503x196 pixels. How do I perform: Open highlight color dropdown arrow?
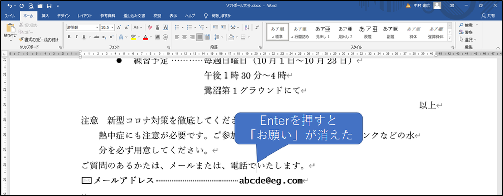coord(139,37)
